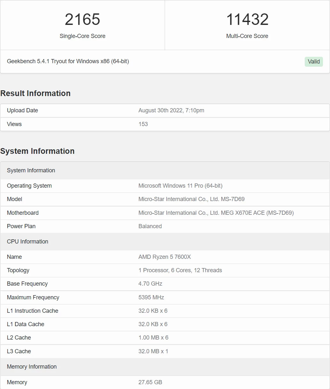Click the Views count 153
Image resolution: width=330 pixels, height=389 pixels.
click(x=143, y=124)
